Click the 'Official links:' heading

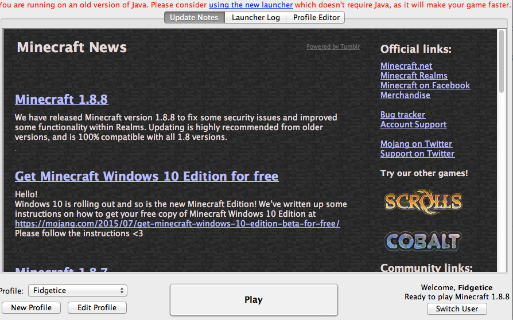click(416, 49)
